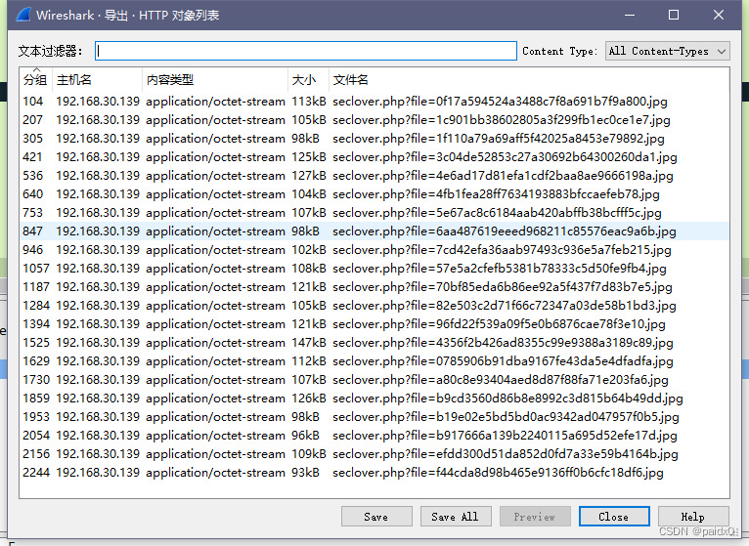Minimize the Wireshark export dialog
The width and height of the screenshot is (749, 546).
630,15
